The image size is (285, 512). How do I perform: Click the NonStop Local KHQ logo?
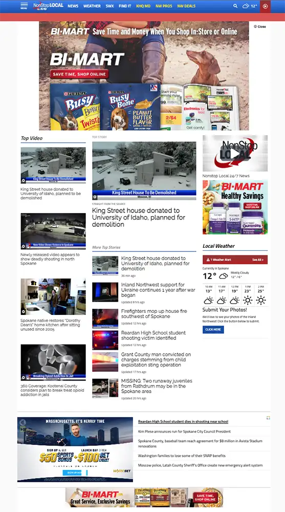48,6
